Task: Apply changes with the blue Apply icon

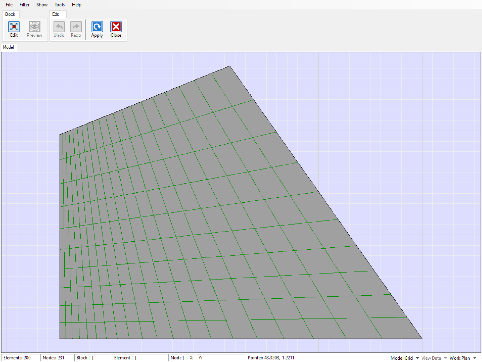Action: click(97, 27)
